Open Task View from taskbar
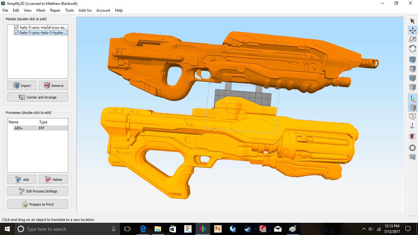The height and width of the screenshot is (235, 418). (127, 229)
